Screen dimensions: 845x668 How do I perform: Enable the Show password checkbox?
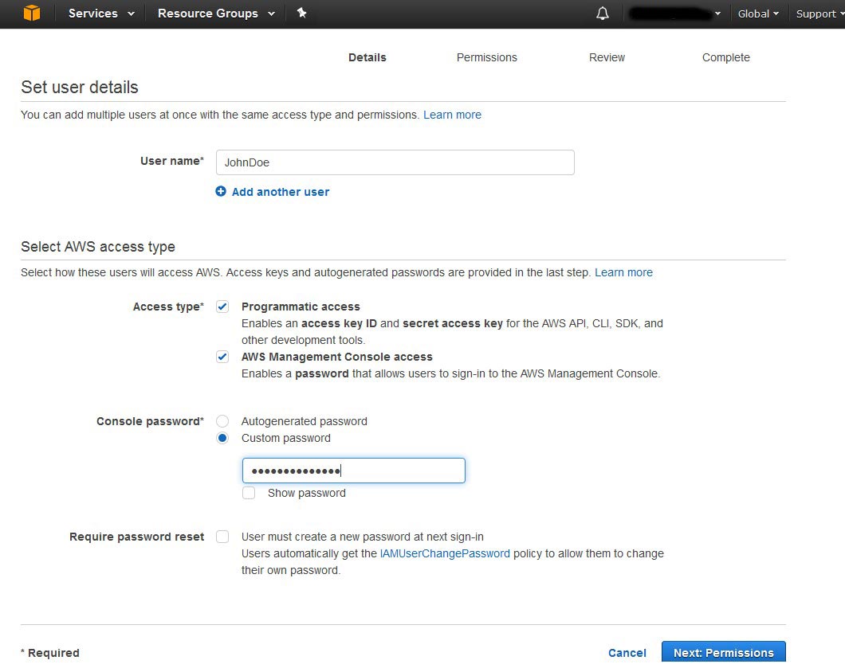[x=249, y=493]
